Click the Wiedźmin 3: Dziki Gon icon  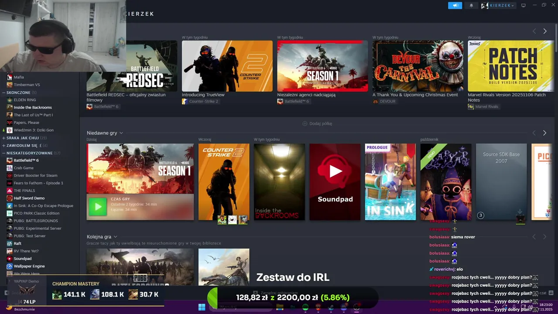click(10, 130)
